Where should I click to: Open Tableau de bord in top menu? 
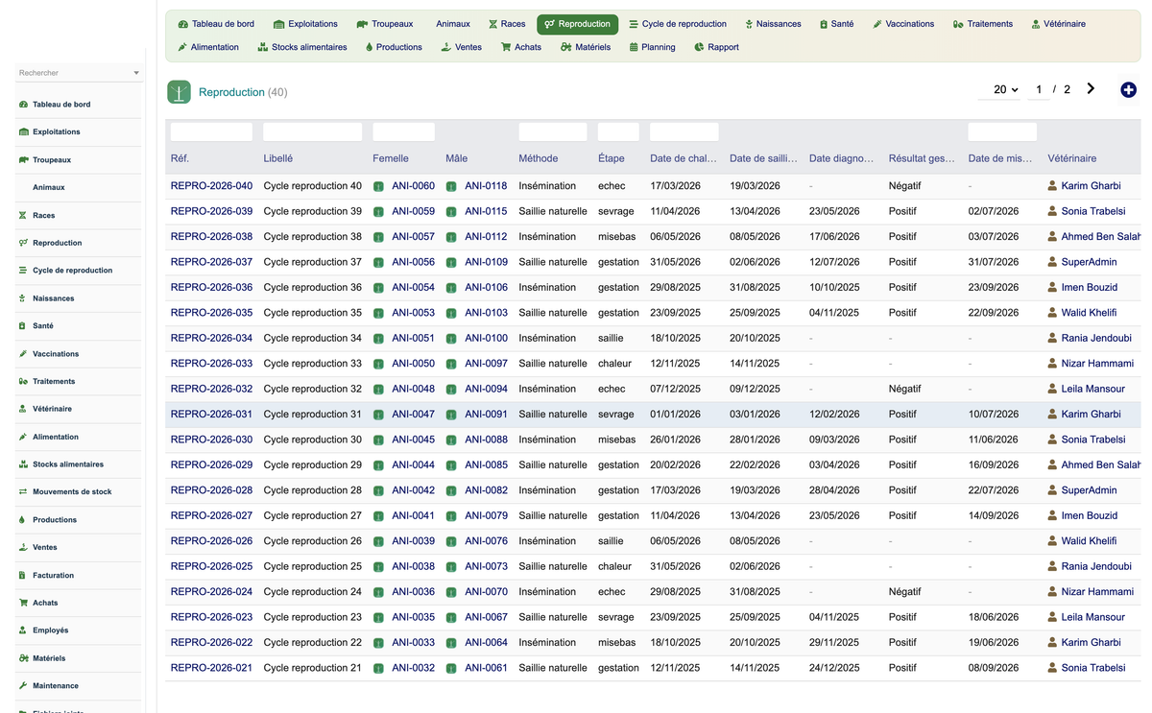[x=216, y=24]
